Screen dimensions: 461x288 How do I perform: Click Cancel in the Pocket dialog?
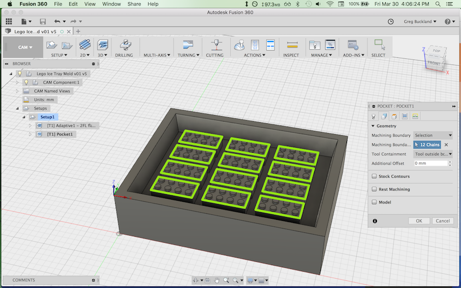(443, 221)
